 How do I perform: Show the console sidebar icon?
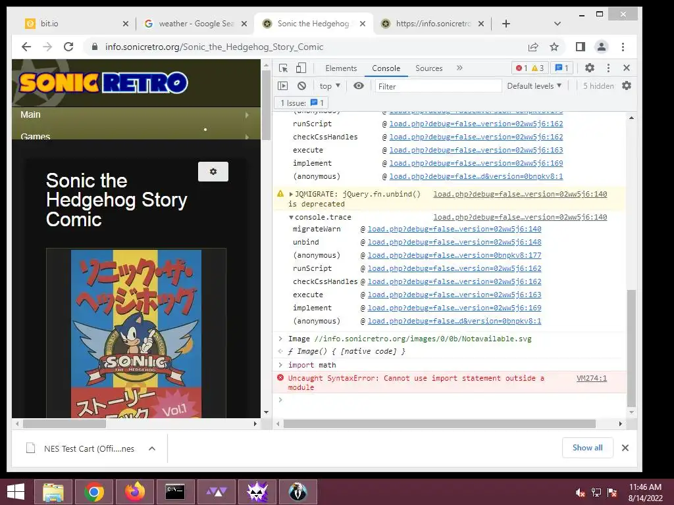283,86
